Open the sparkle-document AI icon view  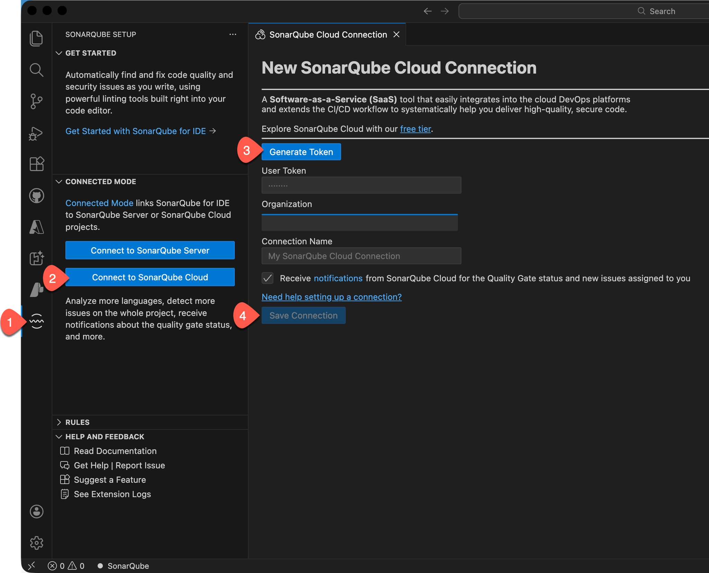(x=36, y=258)
